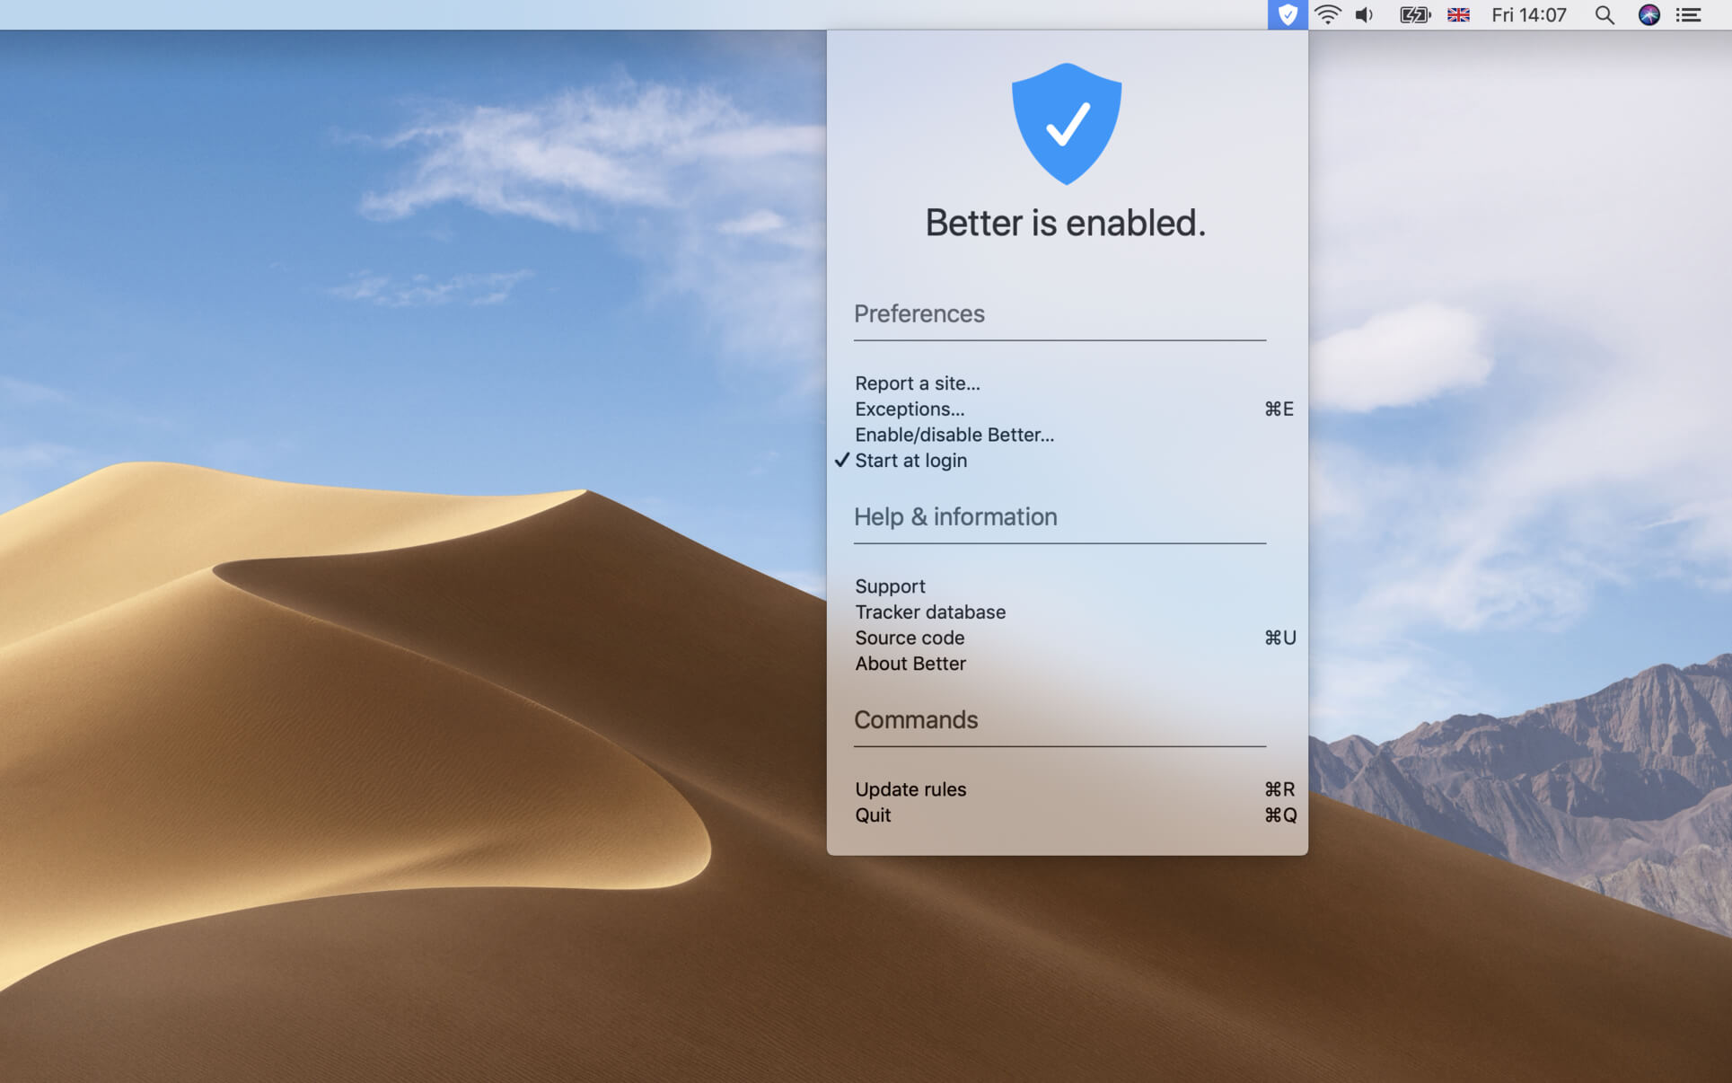Screen dimensions: 1732x1083
Task: Quit the Better app
Action: [872, 815]
